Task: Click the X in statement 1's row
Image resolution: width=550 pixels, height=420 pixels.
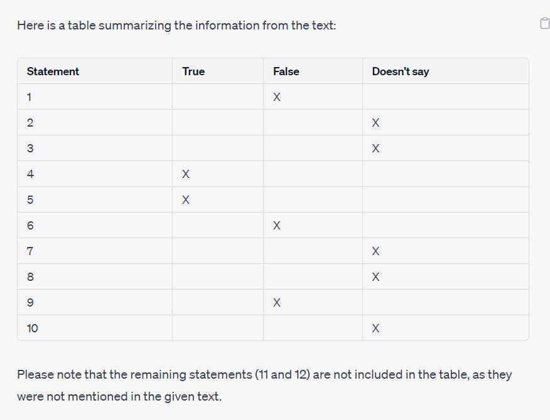Action: (x=277, y=97)
